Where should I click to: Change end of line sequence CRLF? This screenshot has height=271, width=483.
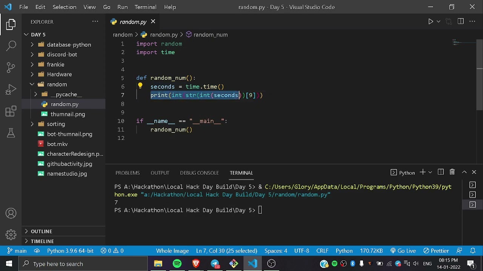(x=322, y=251)
